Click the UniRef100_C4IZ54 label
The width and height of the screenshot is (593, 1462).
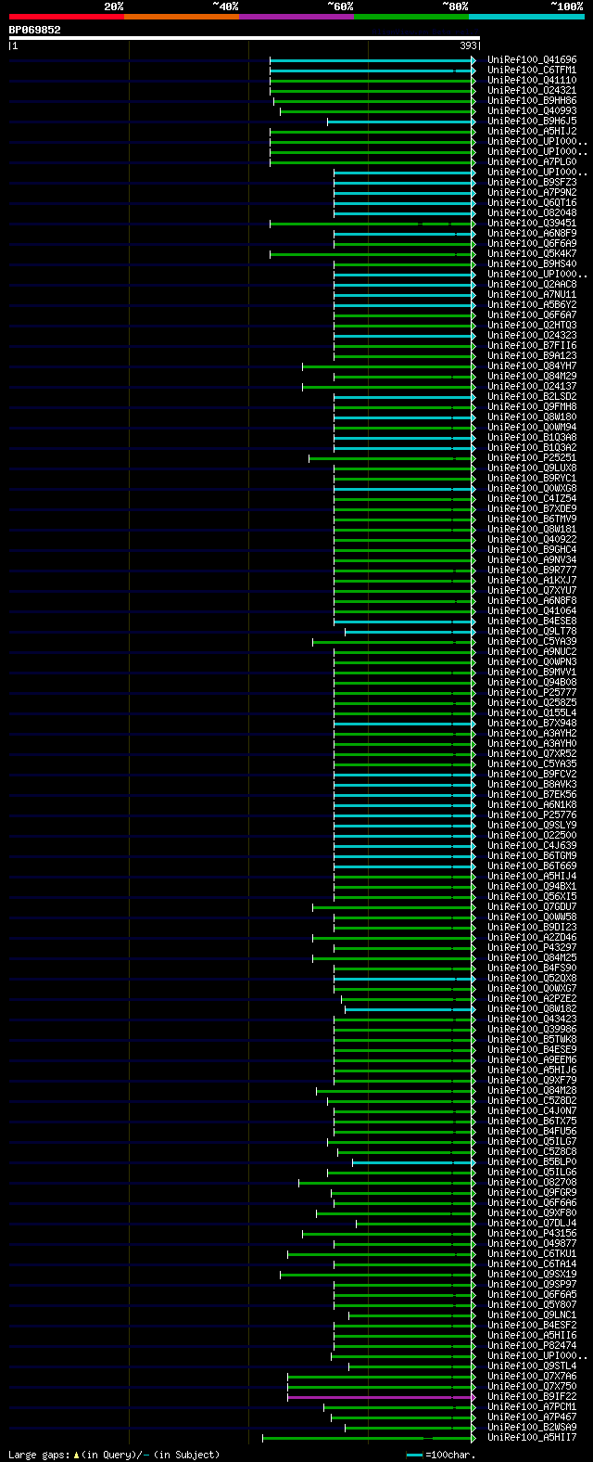pos(532,499)
